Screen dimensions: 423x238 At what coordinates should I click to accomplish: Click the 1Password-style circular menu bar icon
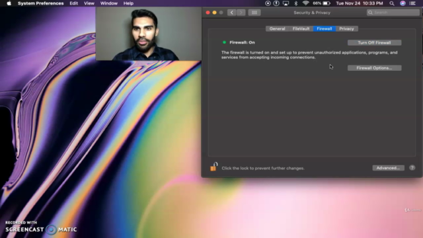[276, 3]
